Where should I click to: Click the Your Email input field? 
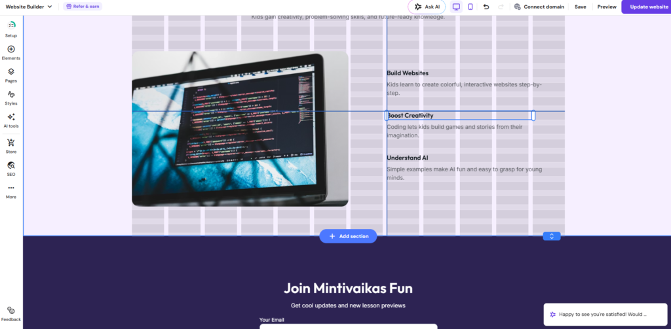[349, 326]
